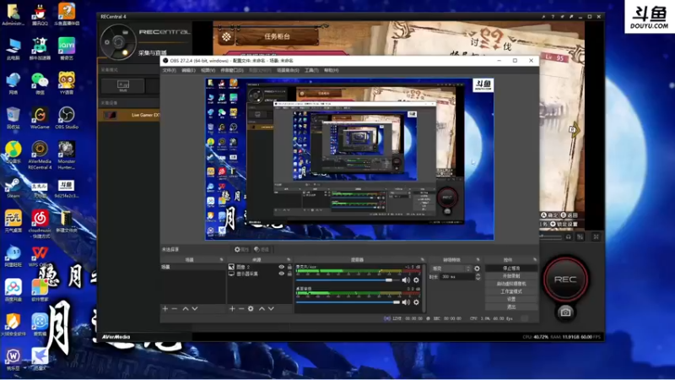The height and width of the screenshot is (380, 675).
Task: Move source down in the OBS sources panel
Action: [271, 308]
